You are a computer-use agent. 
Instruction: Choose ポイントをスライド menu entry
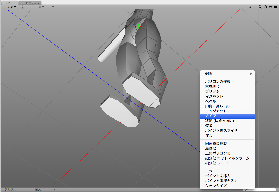tap(227, 131)
